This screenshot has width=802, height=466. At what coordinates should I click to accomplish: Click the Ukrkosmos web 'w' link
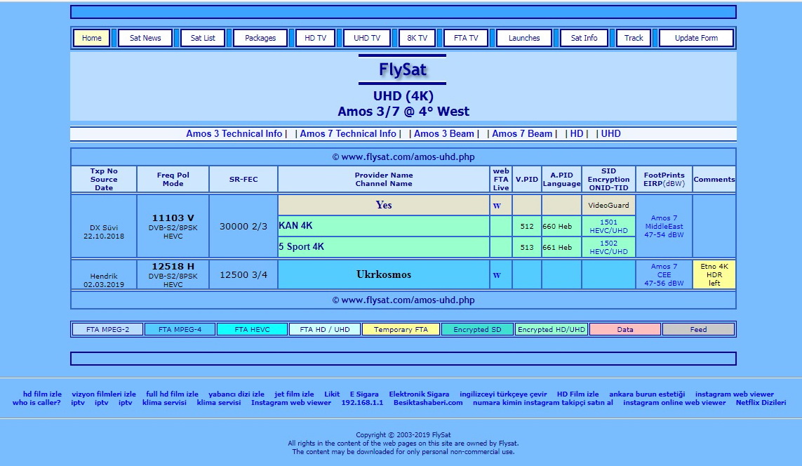point(497,274)
